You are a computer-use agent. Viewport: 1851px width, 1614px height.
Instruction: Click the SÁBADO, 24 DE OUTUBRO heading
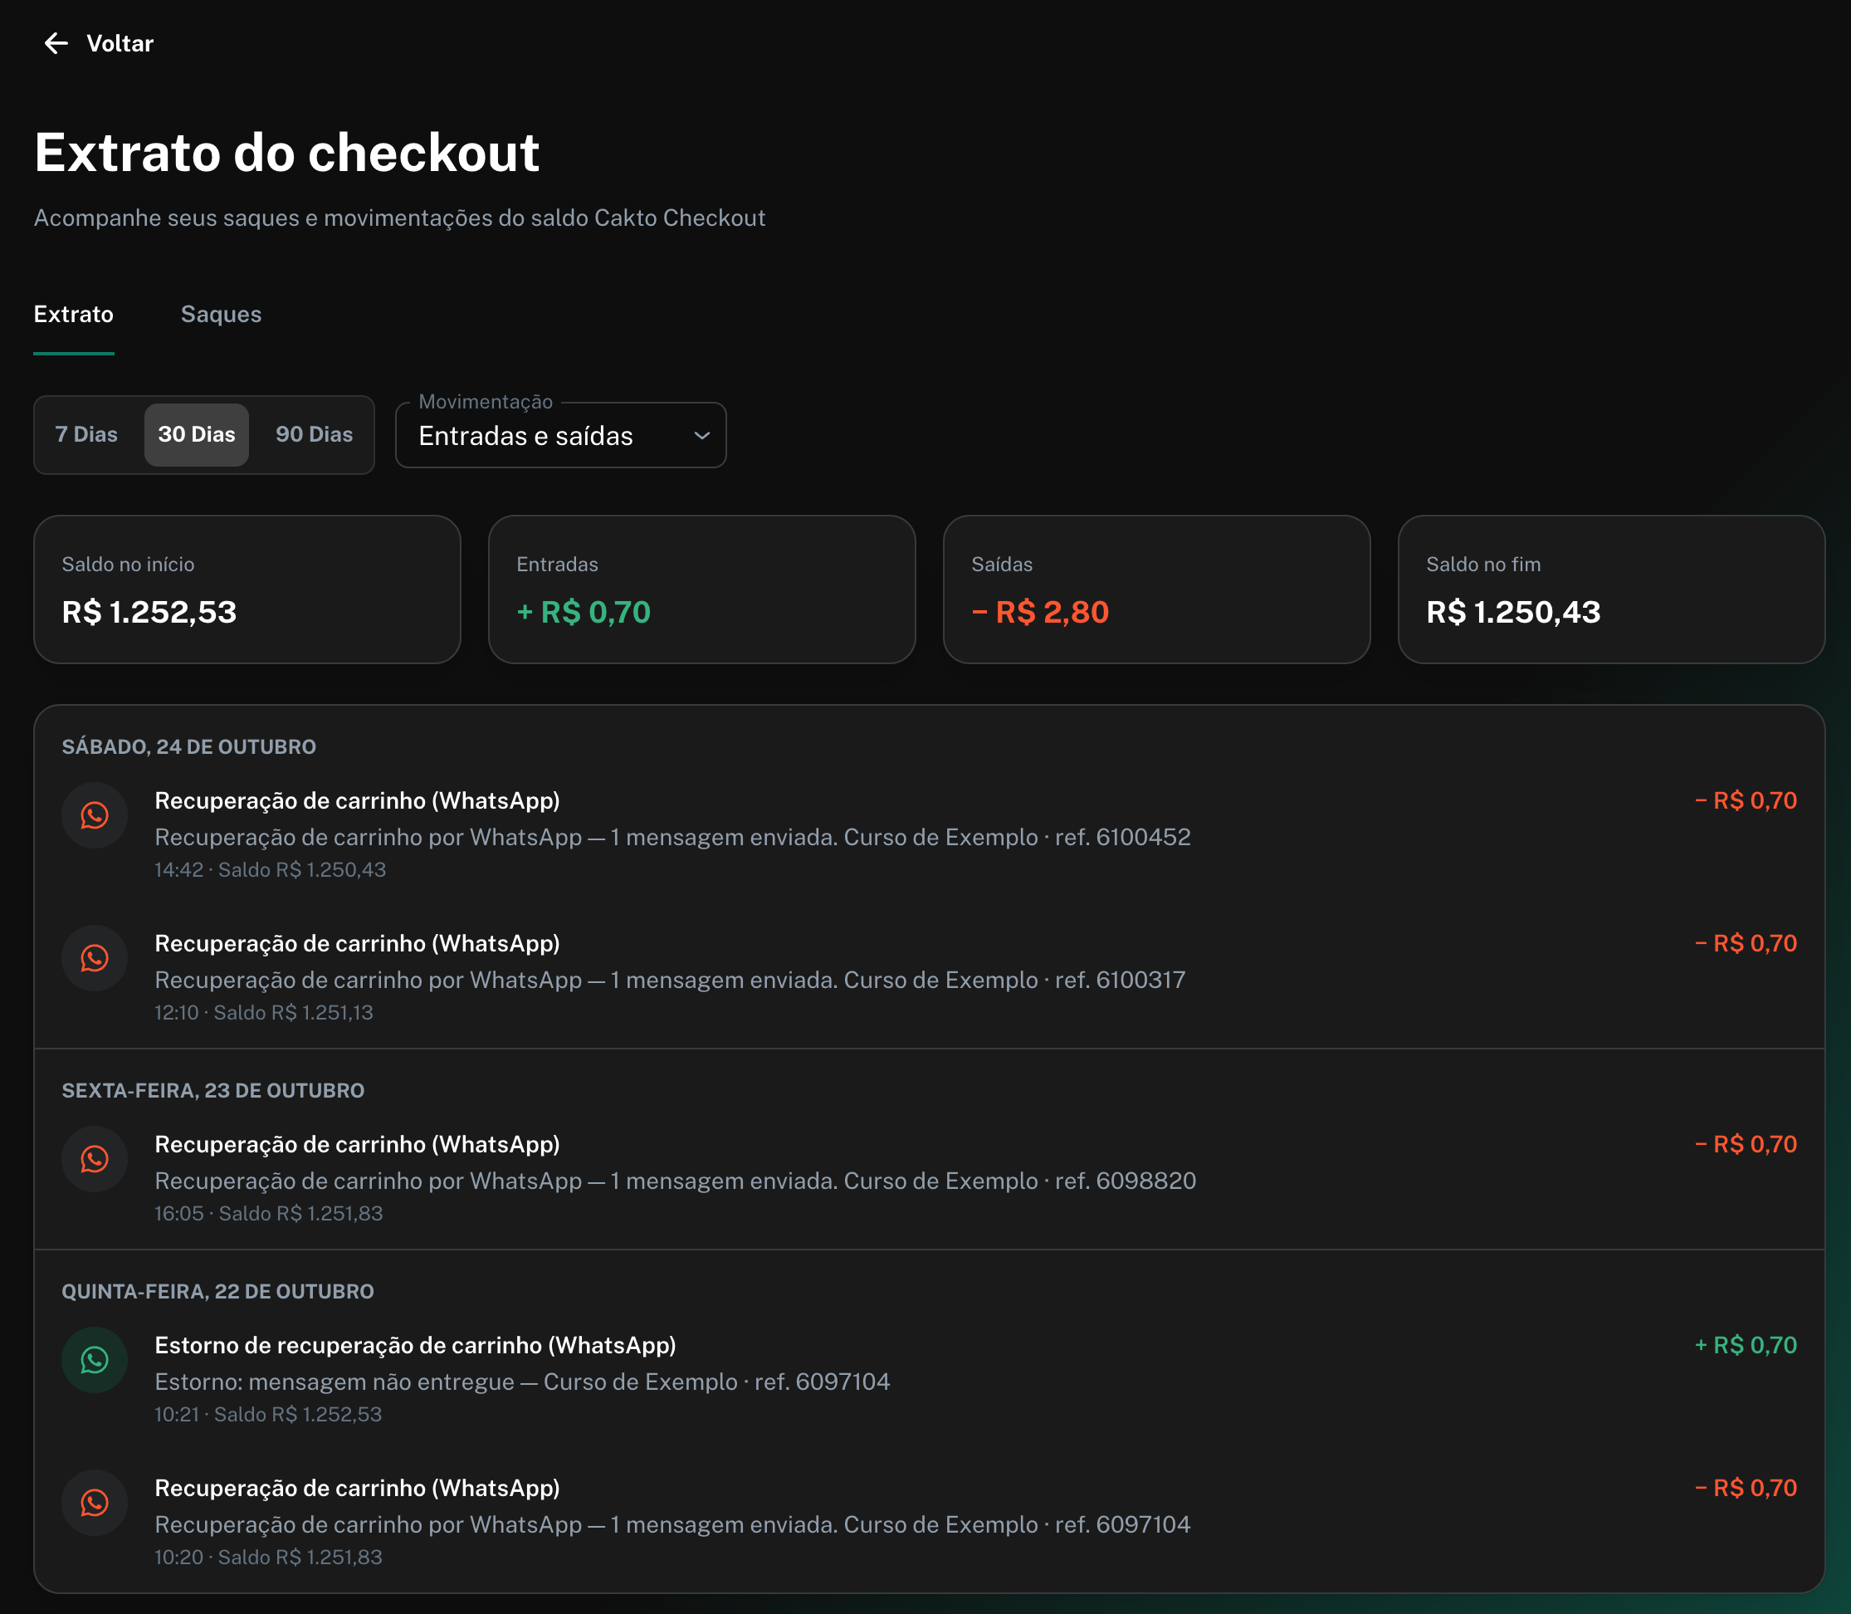point(189,746)
